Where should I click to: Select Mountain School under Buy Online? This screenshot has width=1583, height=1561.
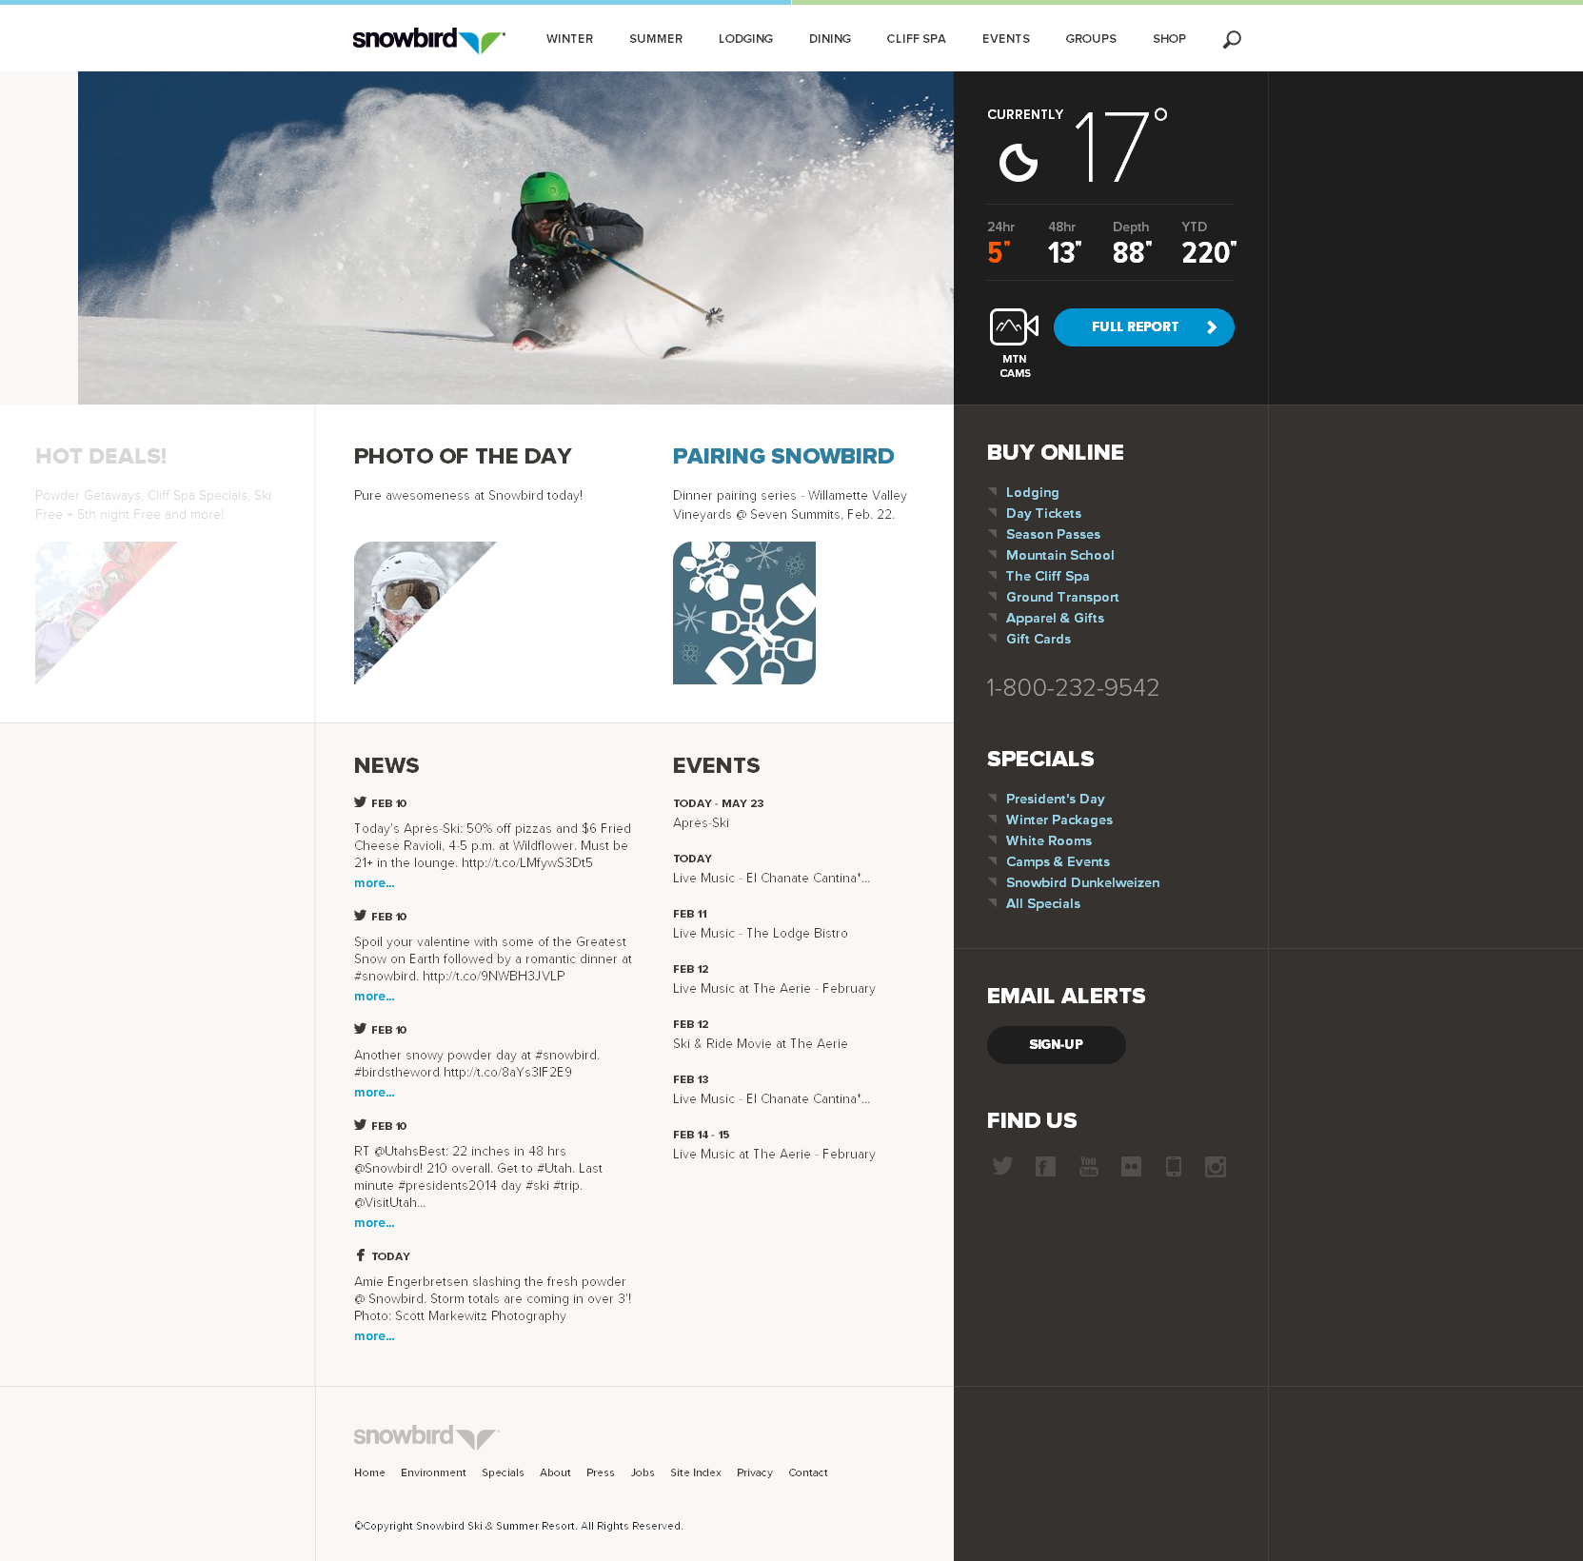(1059, 555)
